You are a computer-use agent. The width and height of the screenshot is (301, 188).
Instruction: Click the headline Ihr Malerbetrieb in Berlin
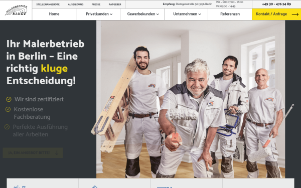(x=46, y=62)
